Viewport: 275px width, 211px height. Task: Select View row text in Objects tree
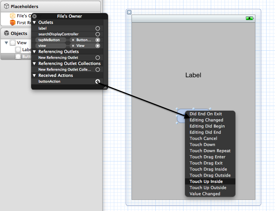click(22, 43)
